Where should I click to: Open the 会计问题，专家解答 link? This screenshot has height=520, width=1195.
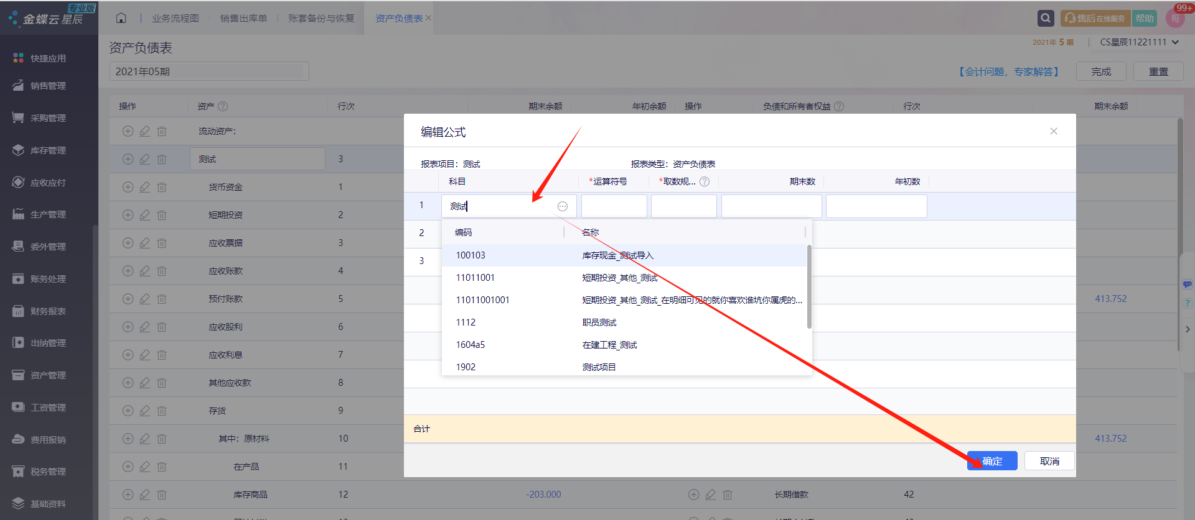tap(1008, 71)
